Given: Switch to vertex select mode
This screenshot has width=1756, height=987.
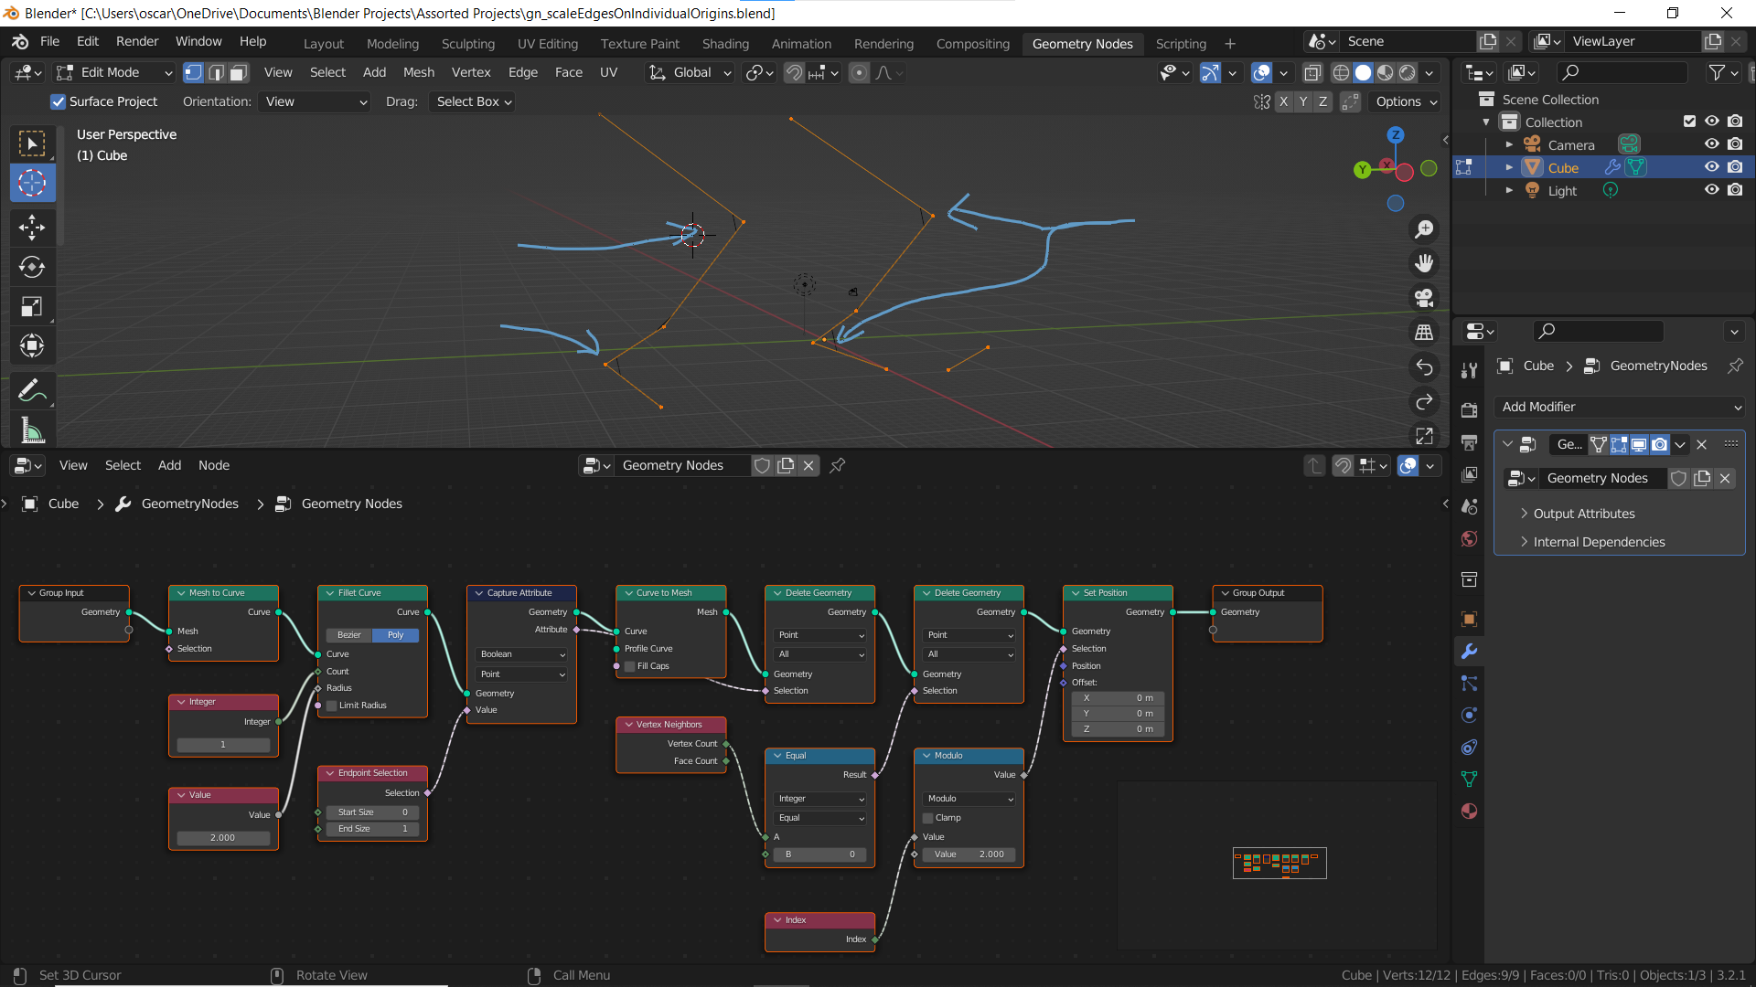Looking at the screenshot, I should click(193, 72).
